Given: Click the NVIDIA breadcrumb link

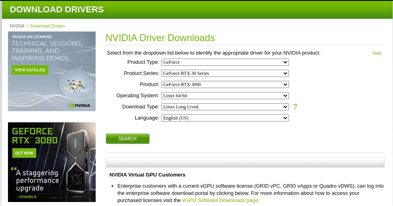Looking at the screenshot, I should [17, 26].
